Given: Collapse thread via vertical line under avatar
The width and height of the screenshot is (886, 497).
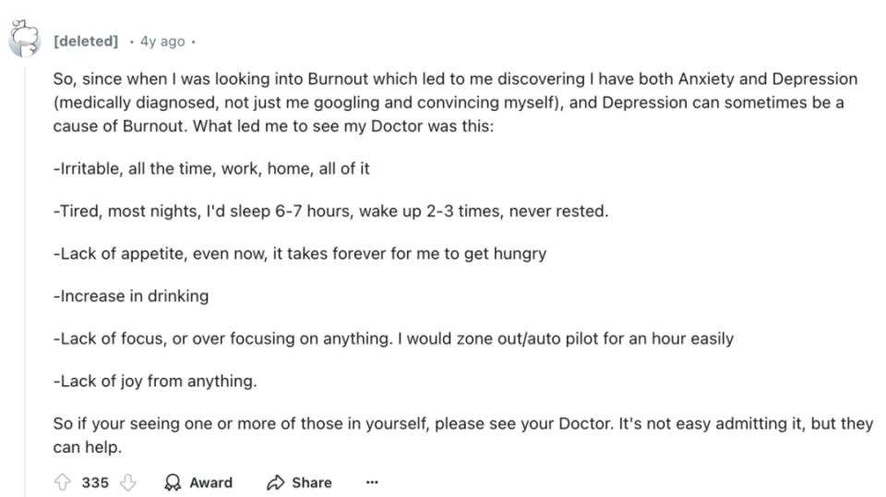Looking at the screenshot, I should click(x=25, y=280).
